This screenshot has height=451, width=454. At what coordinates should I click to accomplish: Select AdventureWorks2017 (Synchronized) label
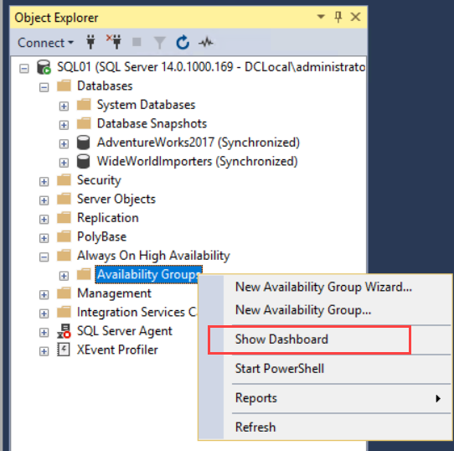199,143
